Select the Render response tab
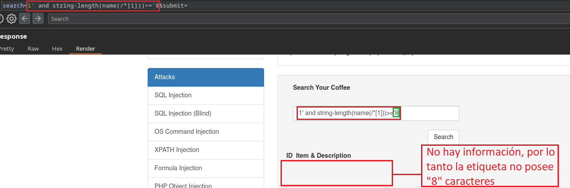Screen dimensions: 570x188 (x=85, y=49)
